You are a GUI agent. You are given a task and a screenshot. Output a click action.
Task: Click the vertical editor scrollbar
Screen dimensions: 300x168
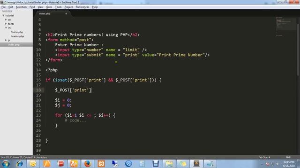tap(298, 49)
